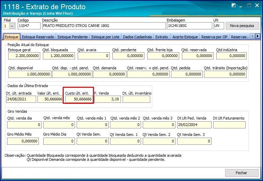Switch to the Reserva por OP tab
The width and height of the screenshot is (263, 181).
pos(214,37)
